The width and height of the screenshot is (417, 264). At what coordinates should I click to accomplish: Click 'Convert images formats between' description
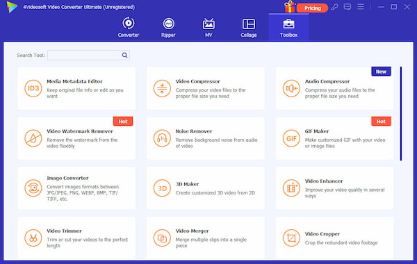tap(83, 187)
